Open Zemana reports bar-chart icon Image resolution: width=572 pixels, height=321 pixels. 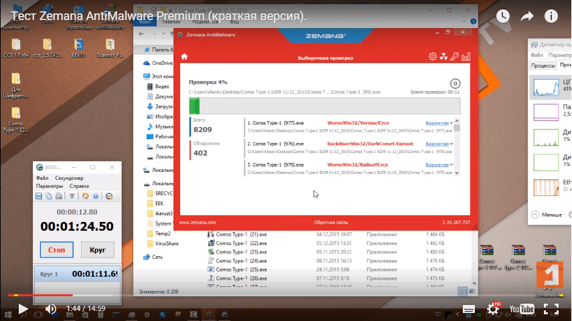(466, 56)
